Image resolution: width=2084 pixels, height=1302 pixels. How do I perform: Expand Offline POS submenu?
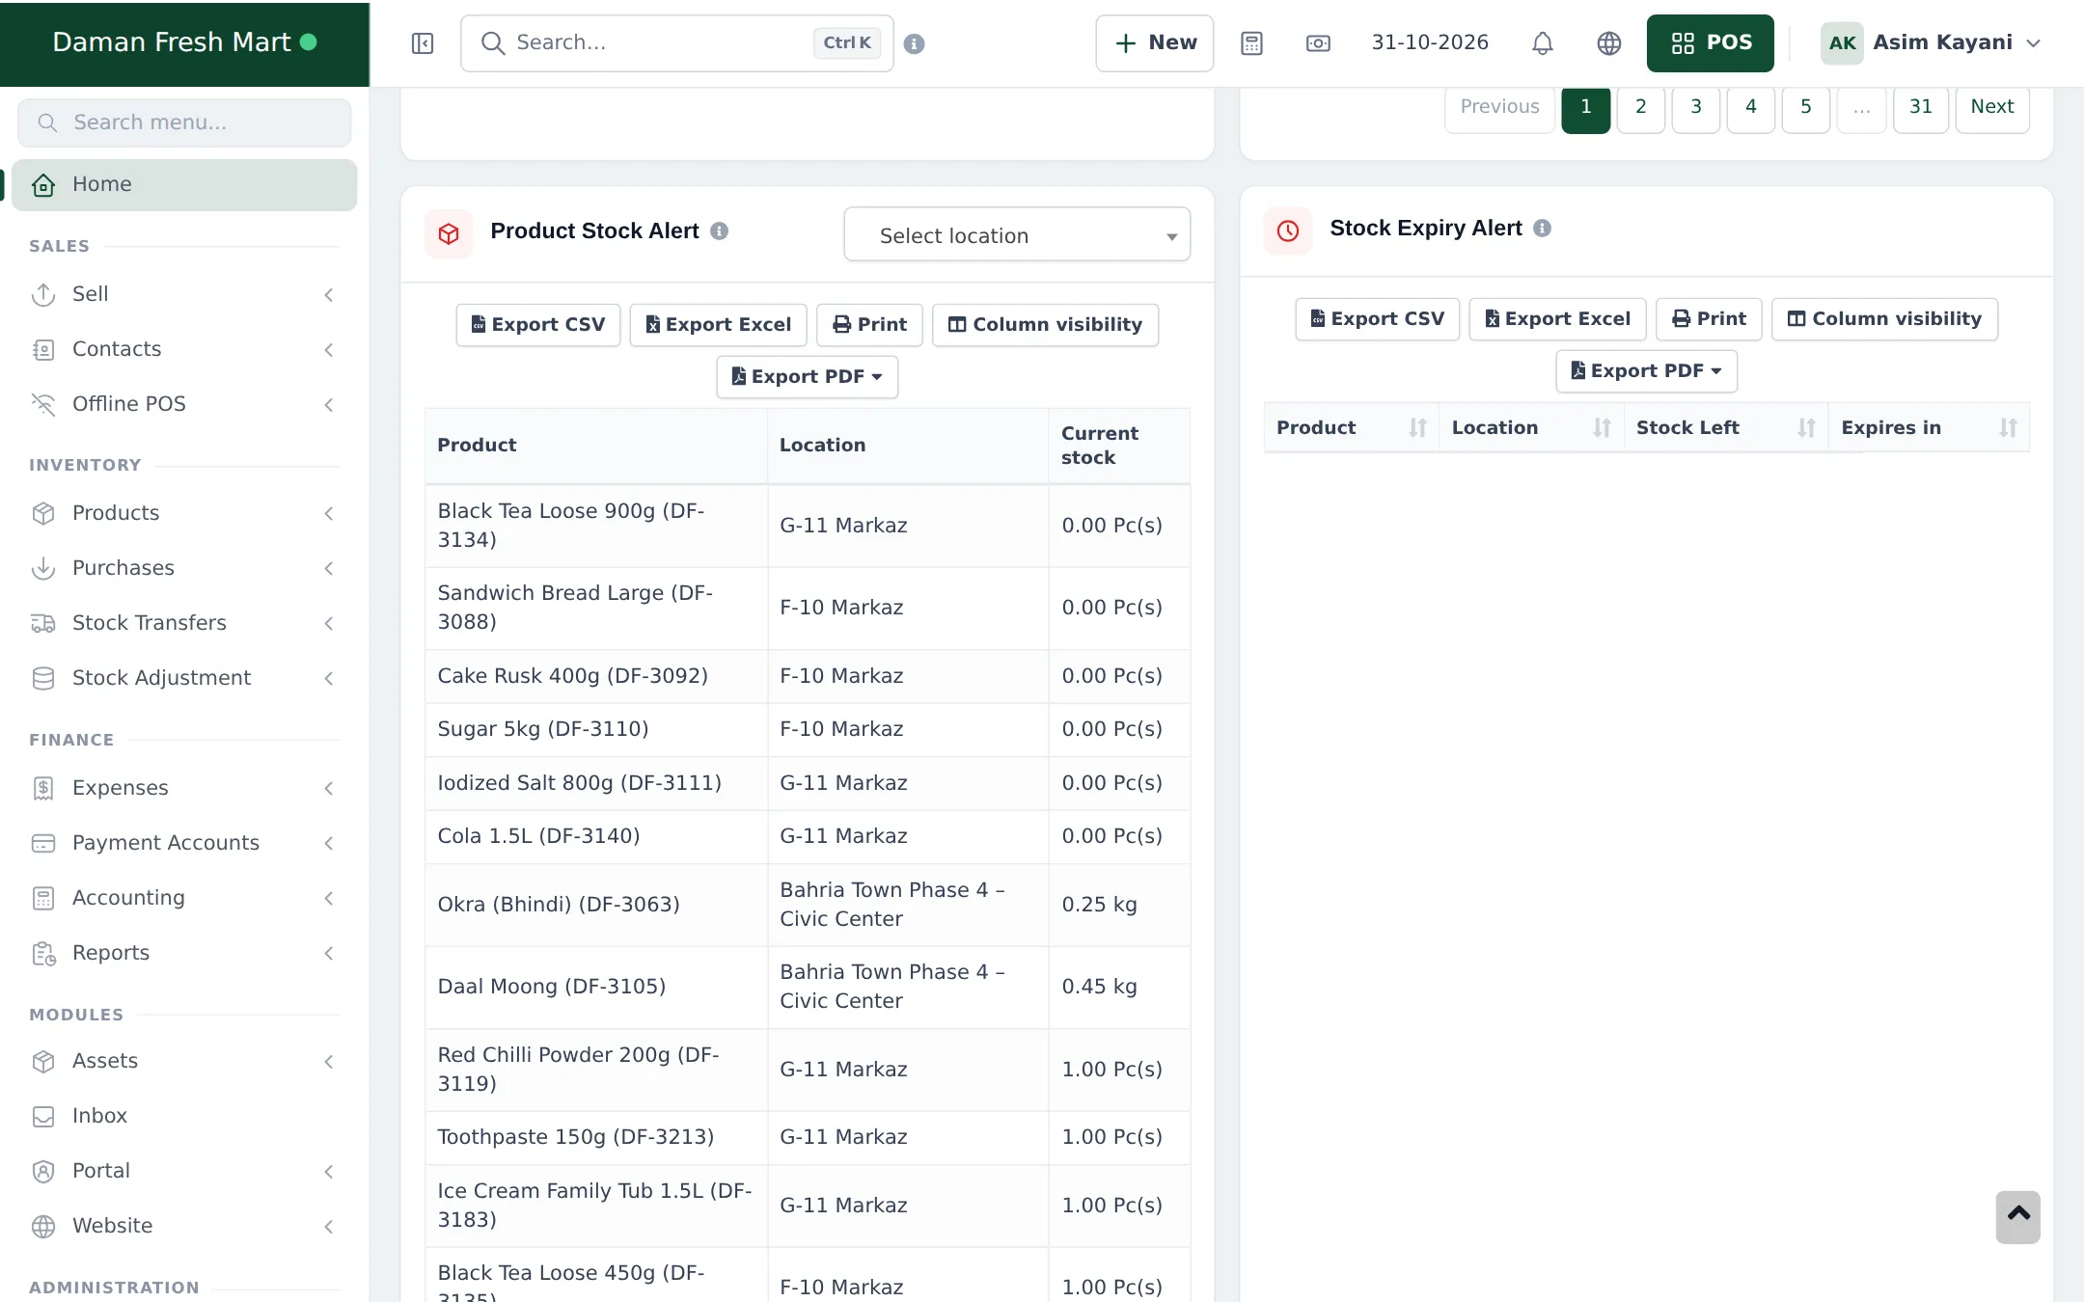click(184, 404)
